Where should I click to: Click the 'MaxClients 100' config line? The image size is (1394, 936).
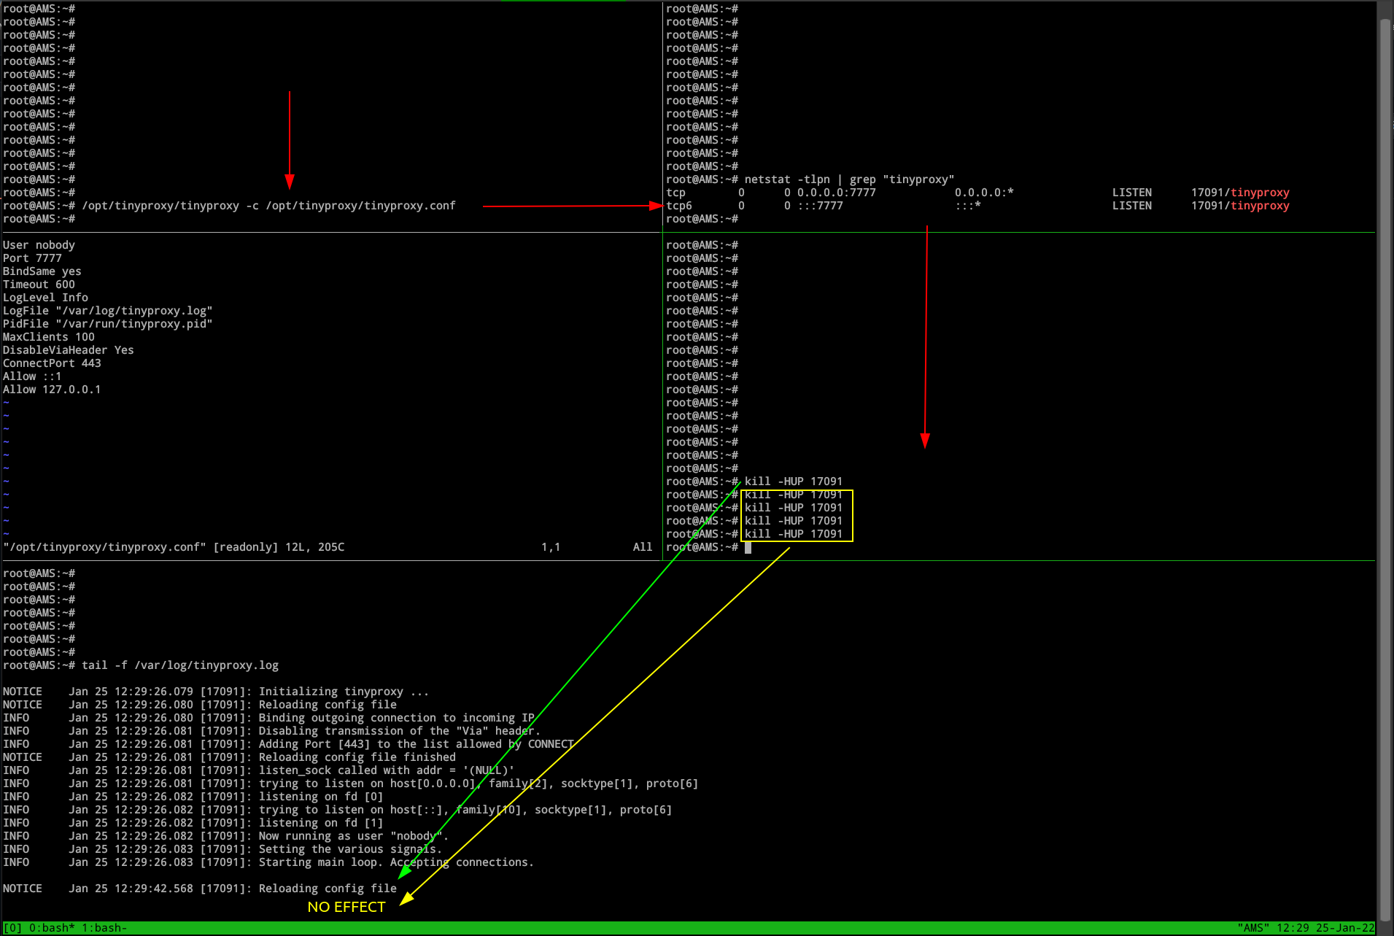pos(48,337)
